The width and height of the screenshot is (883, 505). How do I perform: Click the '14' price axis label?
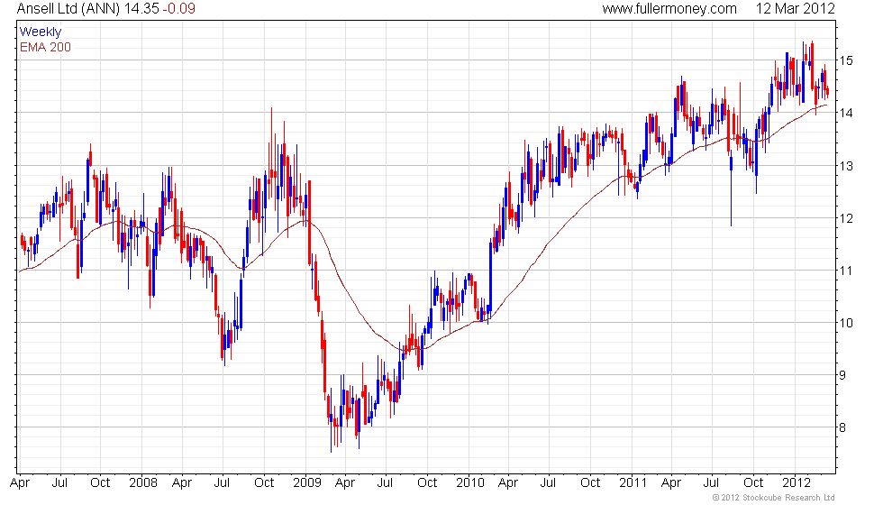[846, 113]
